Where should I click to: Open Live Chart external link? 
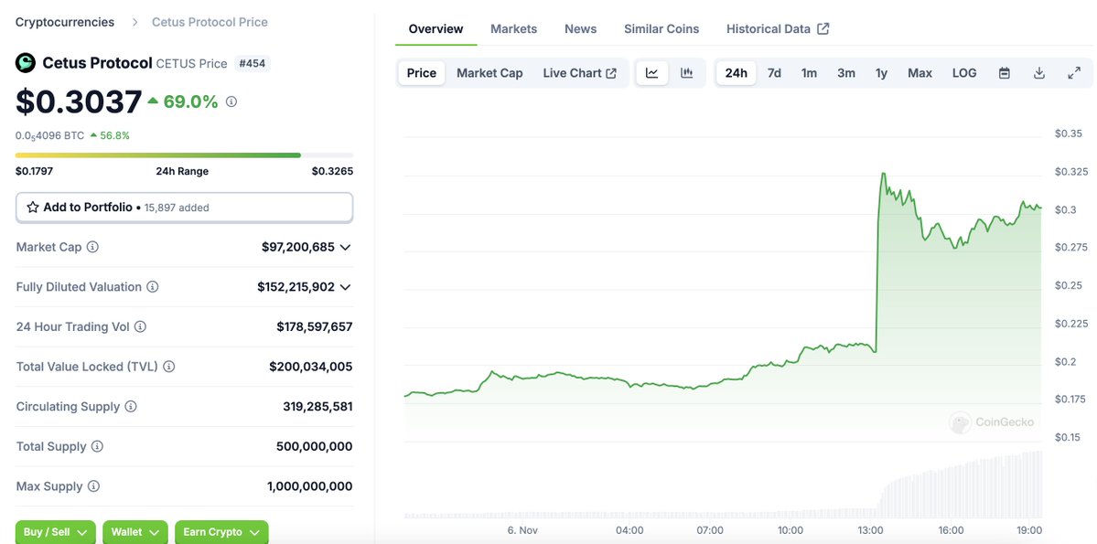pos(580,73)
